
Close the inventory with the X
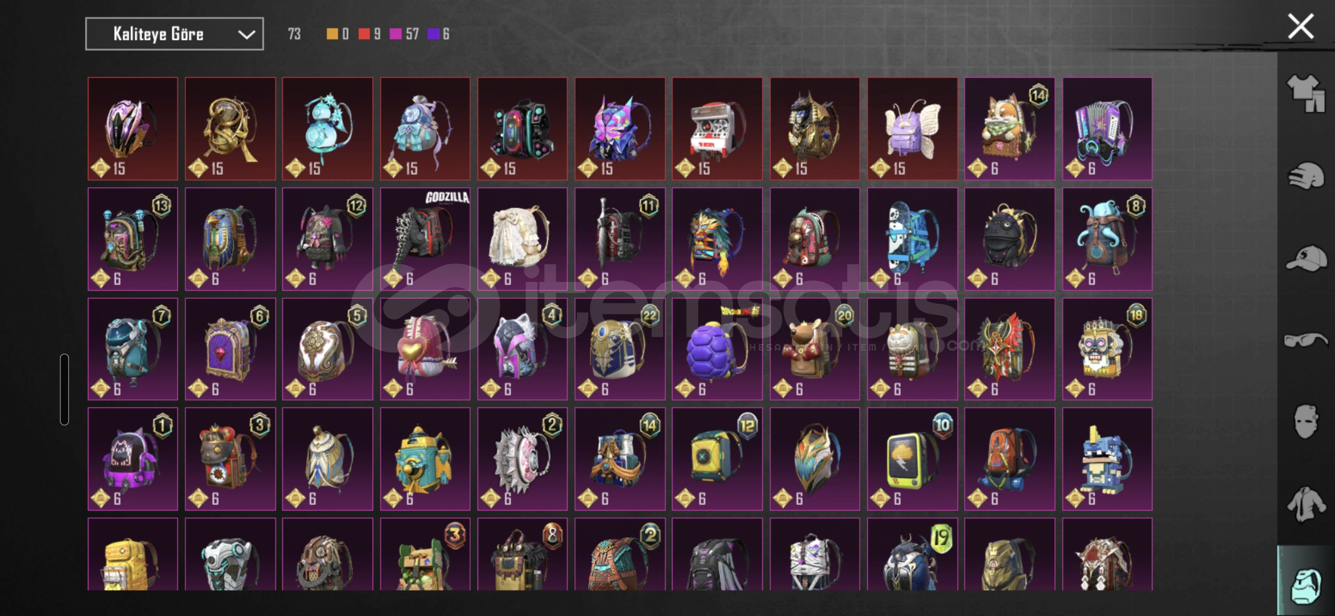pos(1301,26)
